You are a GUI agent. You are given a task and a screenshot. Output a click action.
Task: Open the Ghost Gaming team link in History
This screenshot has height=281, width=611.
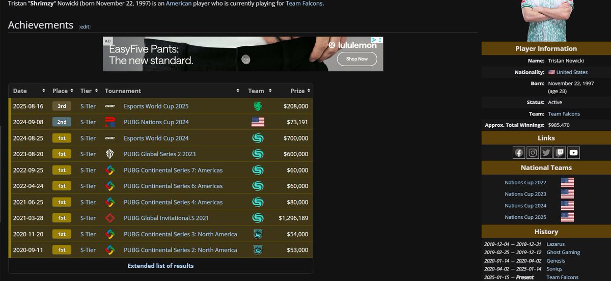click(563, 252)
